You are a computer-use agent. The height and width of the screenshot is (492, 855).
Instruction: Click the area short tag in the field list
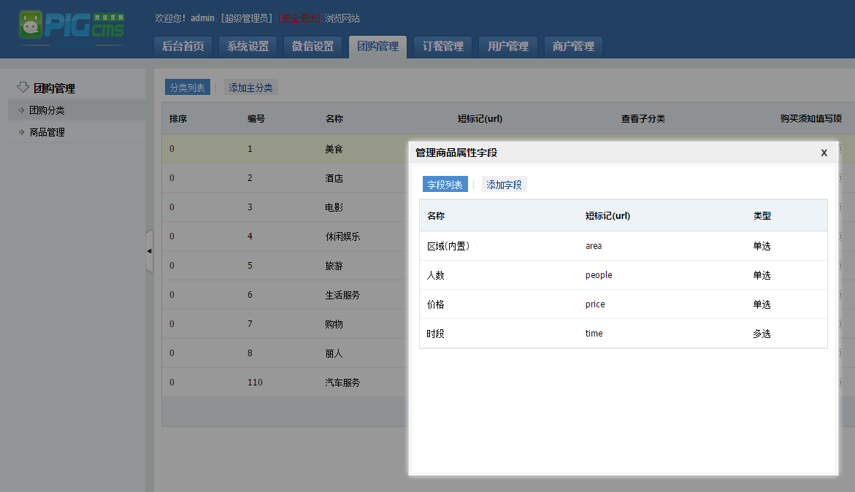click(592, 245)
